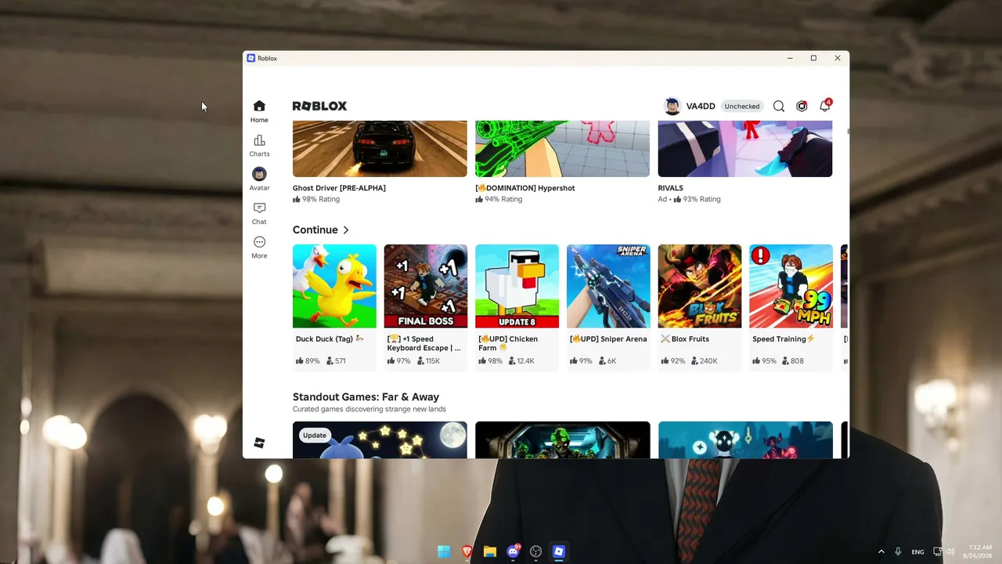This screenshot has width=1002, height=564.
Task: Open Chat from the sidebar
Action: (259, 213)
